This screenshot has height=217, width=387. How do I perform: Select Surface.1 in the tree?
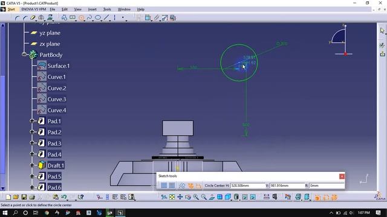click(59, 66)
